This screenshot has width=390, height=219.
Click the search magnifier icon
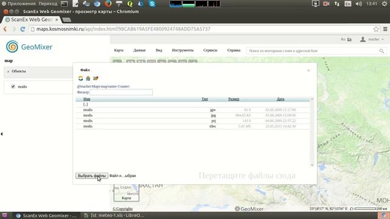[x=381, y=51]
